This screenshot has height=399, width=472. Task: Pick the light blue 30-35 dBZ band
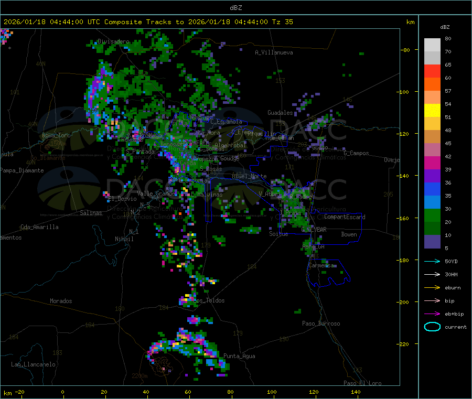(432, 202)
